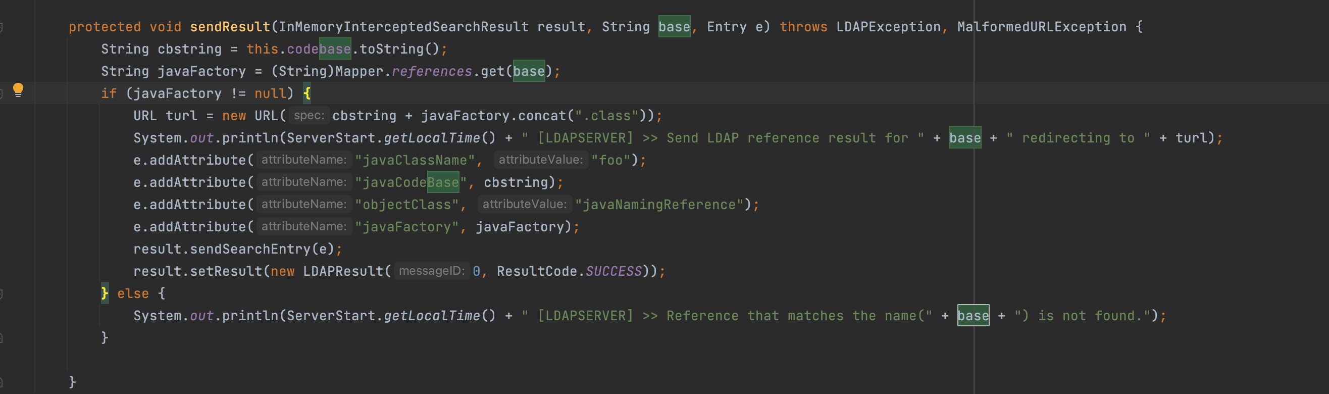Click MalformedURLException in the throws clause
1329x394 pixels.
(x=1042, y=27)
